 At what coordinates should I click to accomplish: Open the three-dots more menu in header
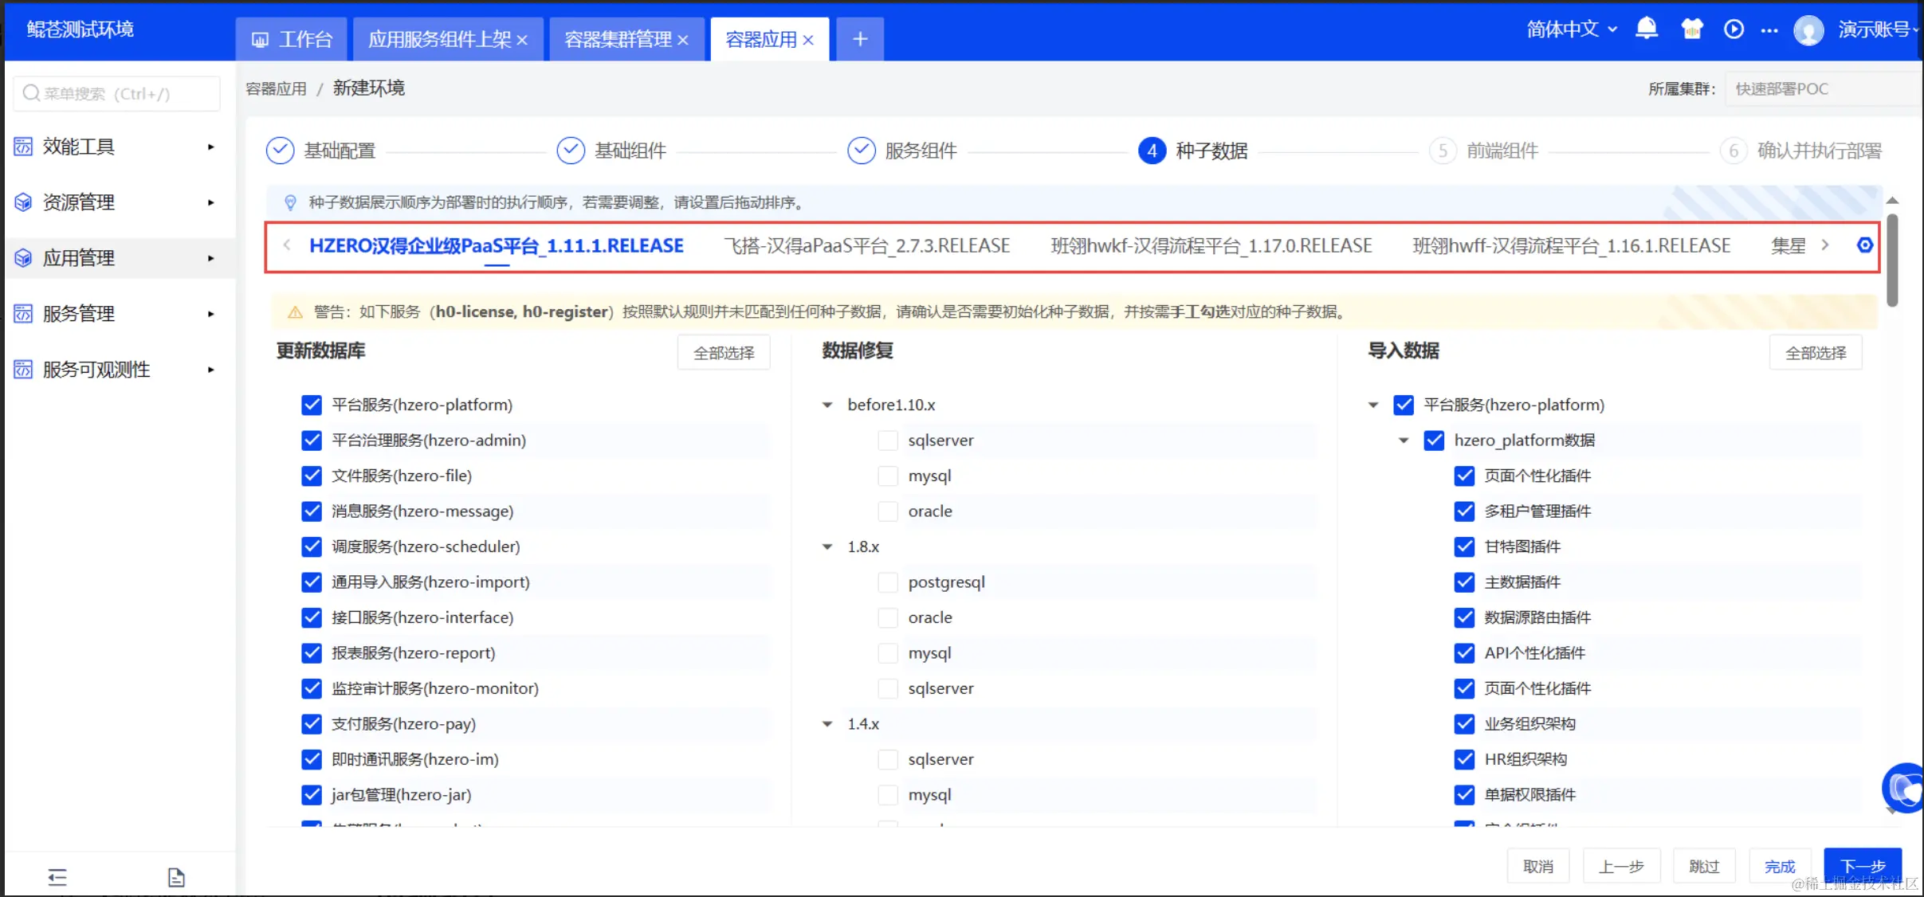(x=1769, y=30)
